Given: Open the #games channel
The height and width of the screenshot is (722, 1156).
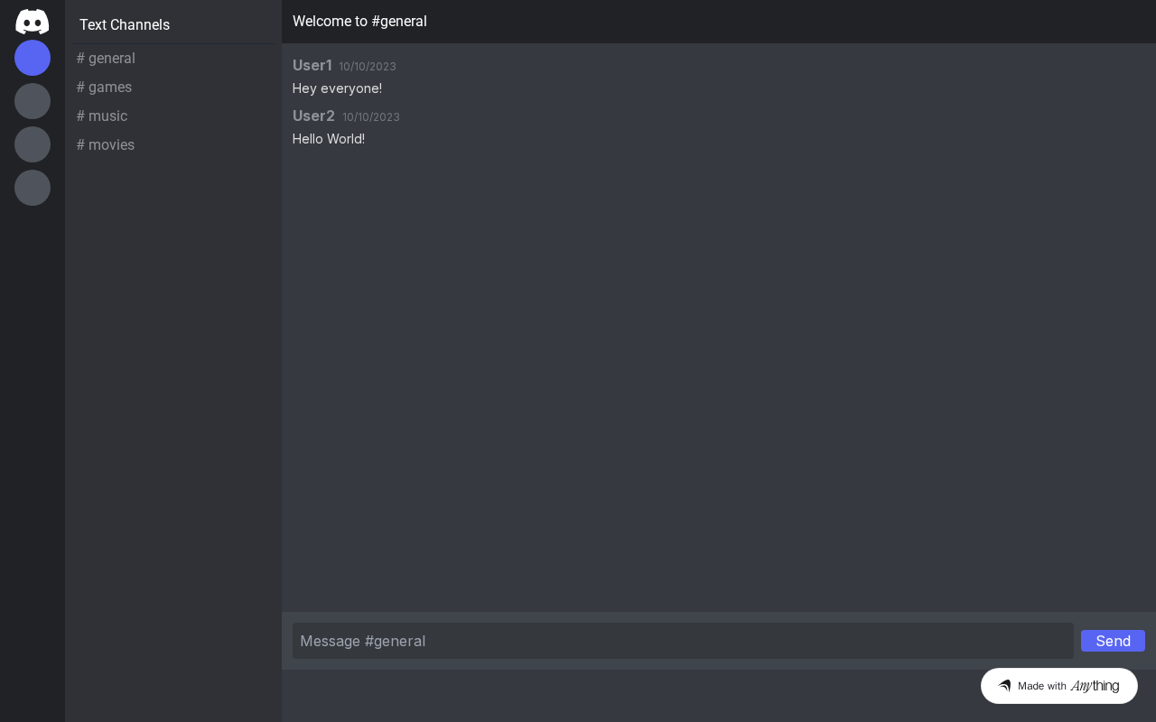Looking at the screenshot, I should point(105,88).
